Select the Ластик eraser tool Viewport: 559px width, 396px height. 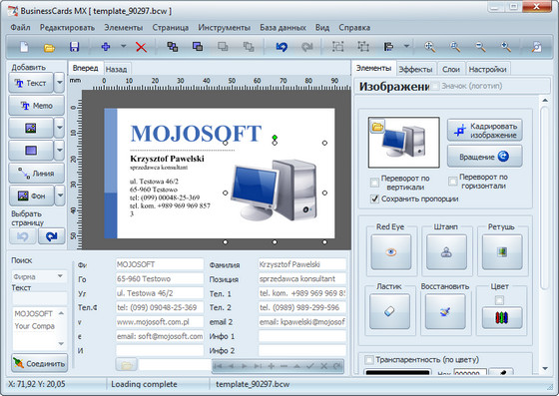point(389,311)
